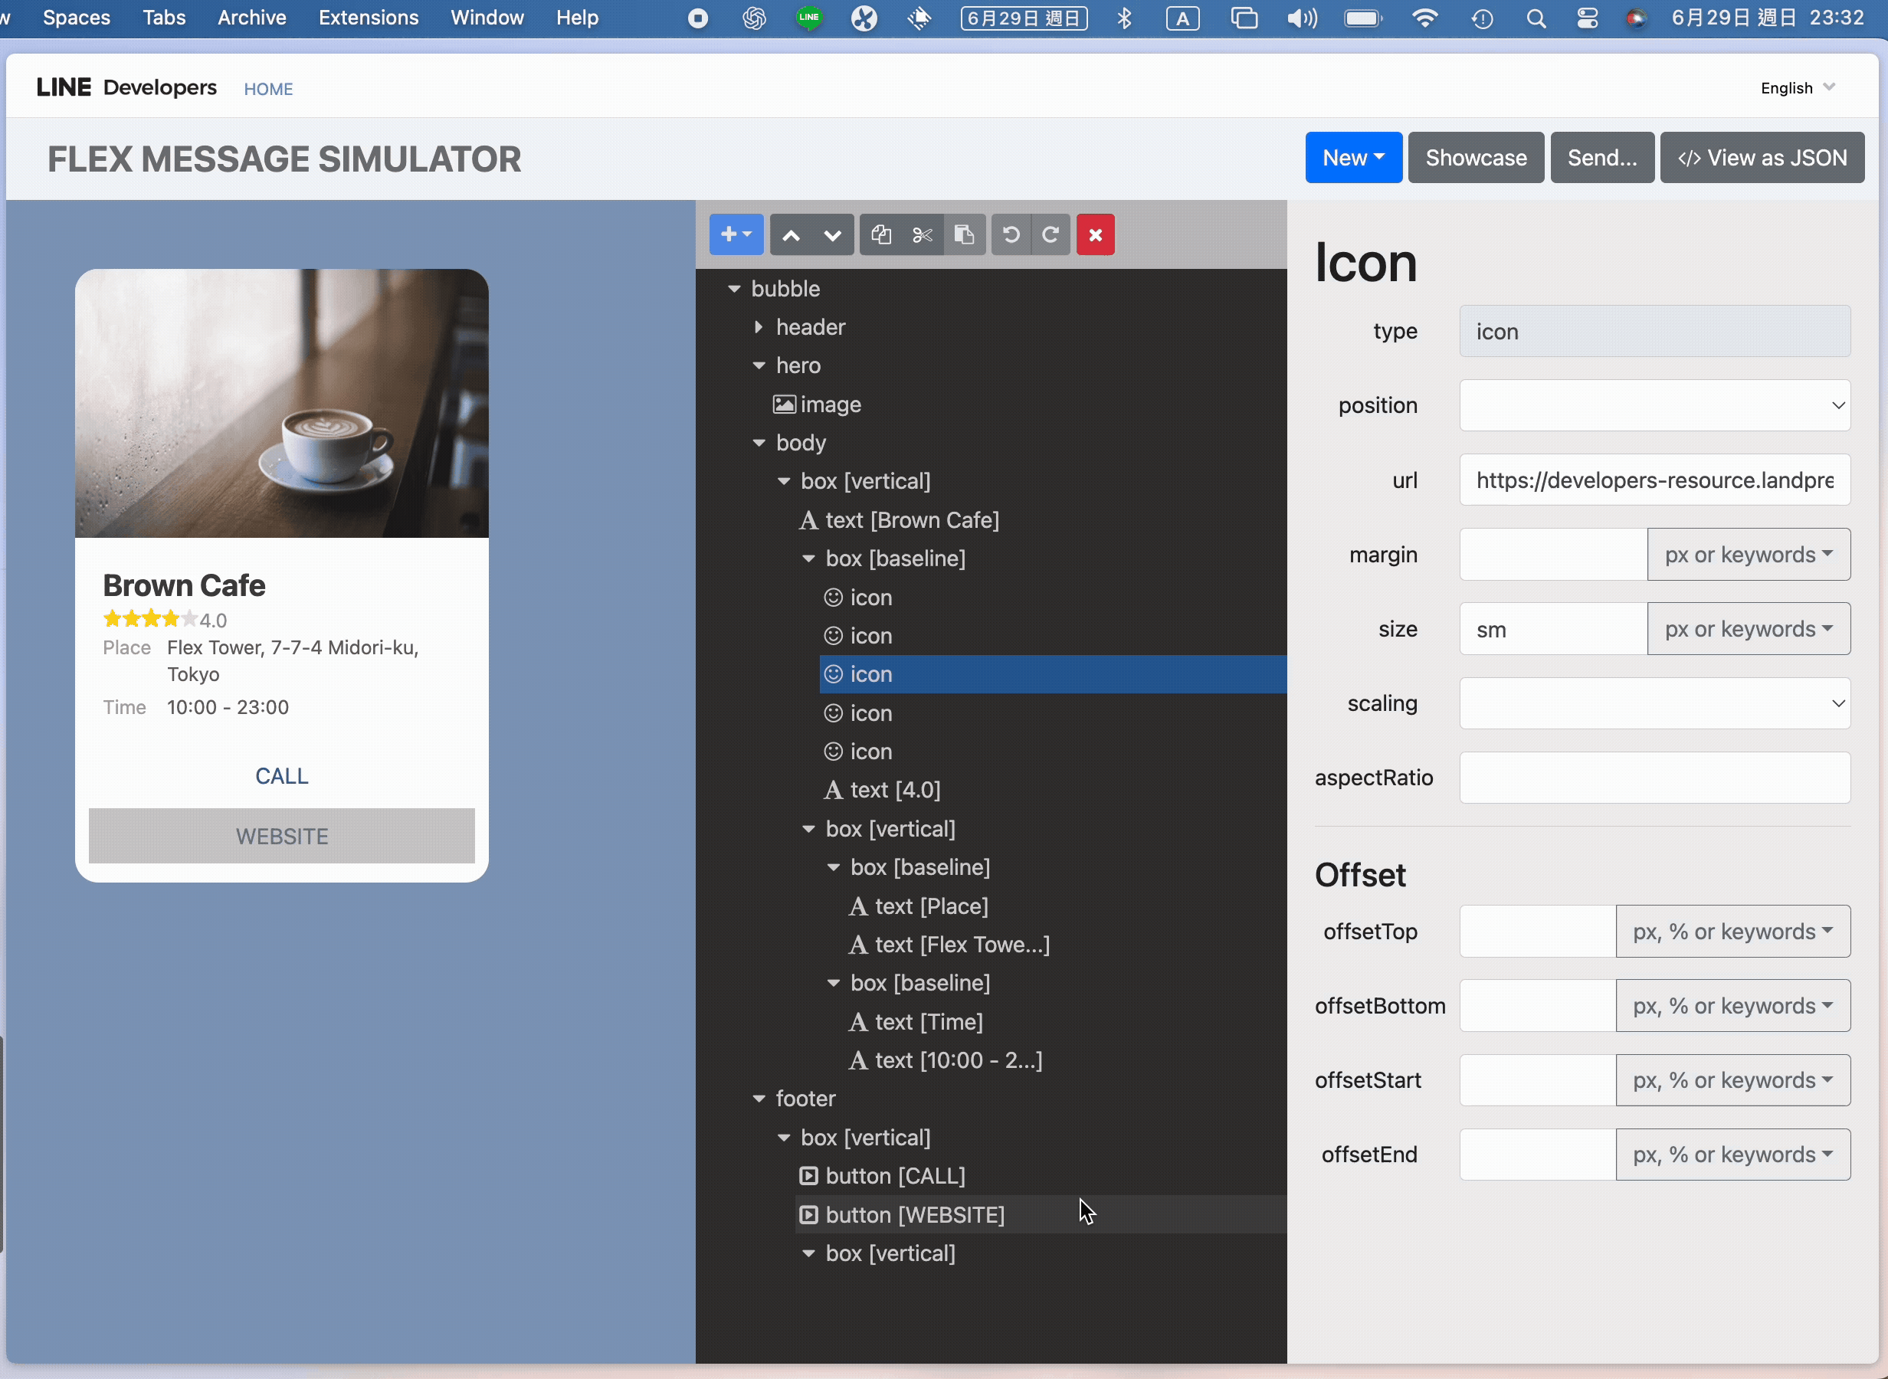This screenshot has height=1379, width=1888.
Task: Open the Window menu
Action: pos(487,18)
